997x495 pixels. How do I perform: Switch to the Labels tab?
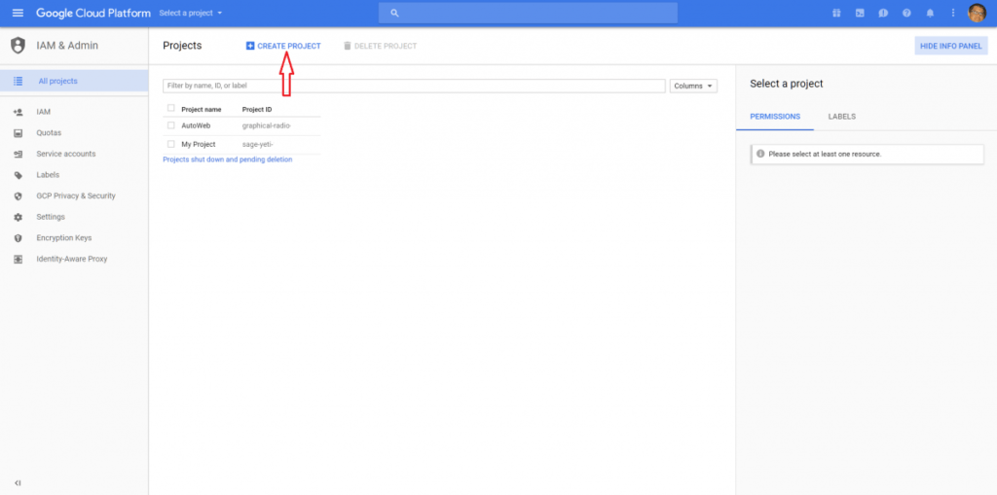(842, 117)
